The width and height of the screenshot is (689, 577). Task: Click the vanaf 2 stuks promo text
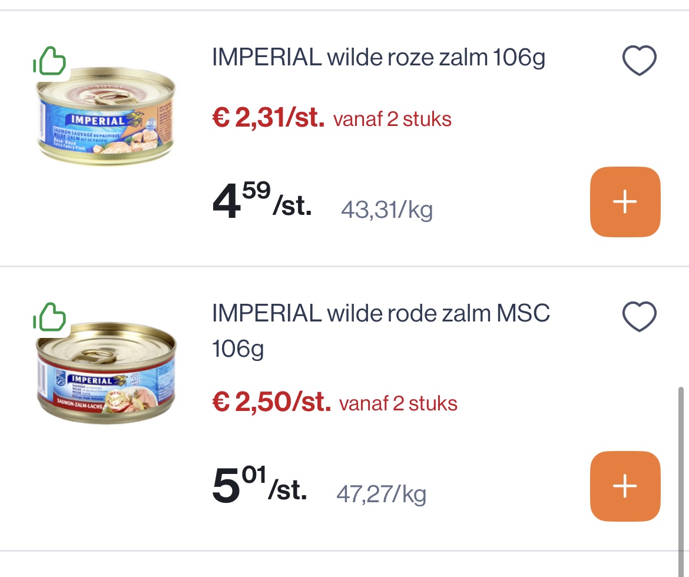pos(392,119)
